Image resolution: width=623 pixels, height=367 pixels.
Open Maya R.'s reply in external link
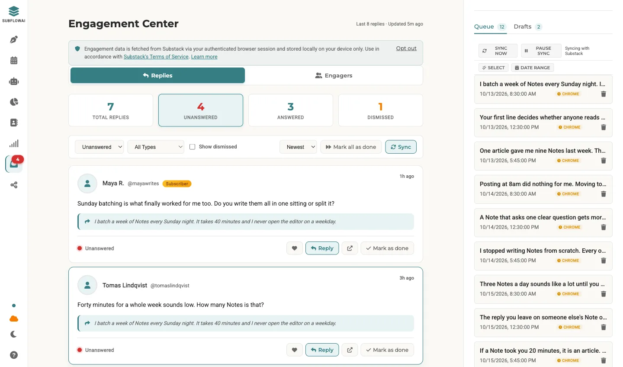pyautogui.click(x=350, y=248)
